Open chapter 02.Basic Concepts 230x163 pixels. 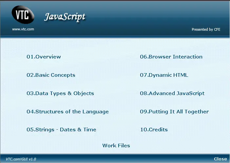click(x=51, y=75)
